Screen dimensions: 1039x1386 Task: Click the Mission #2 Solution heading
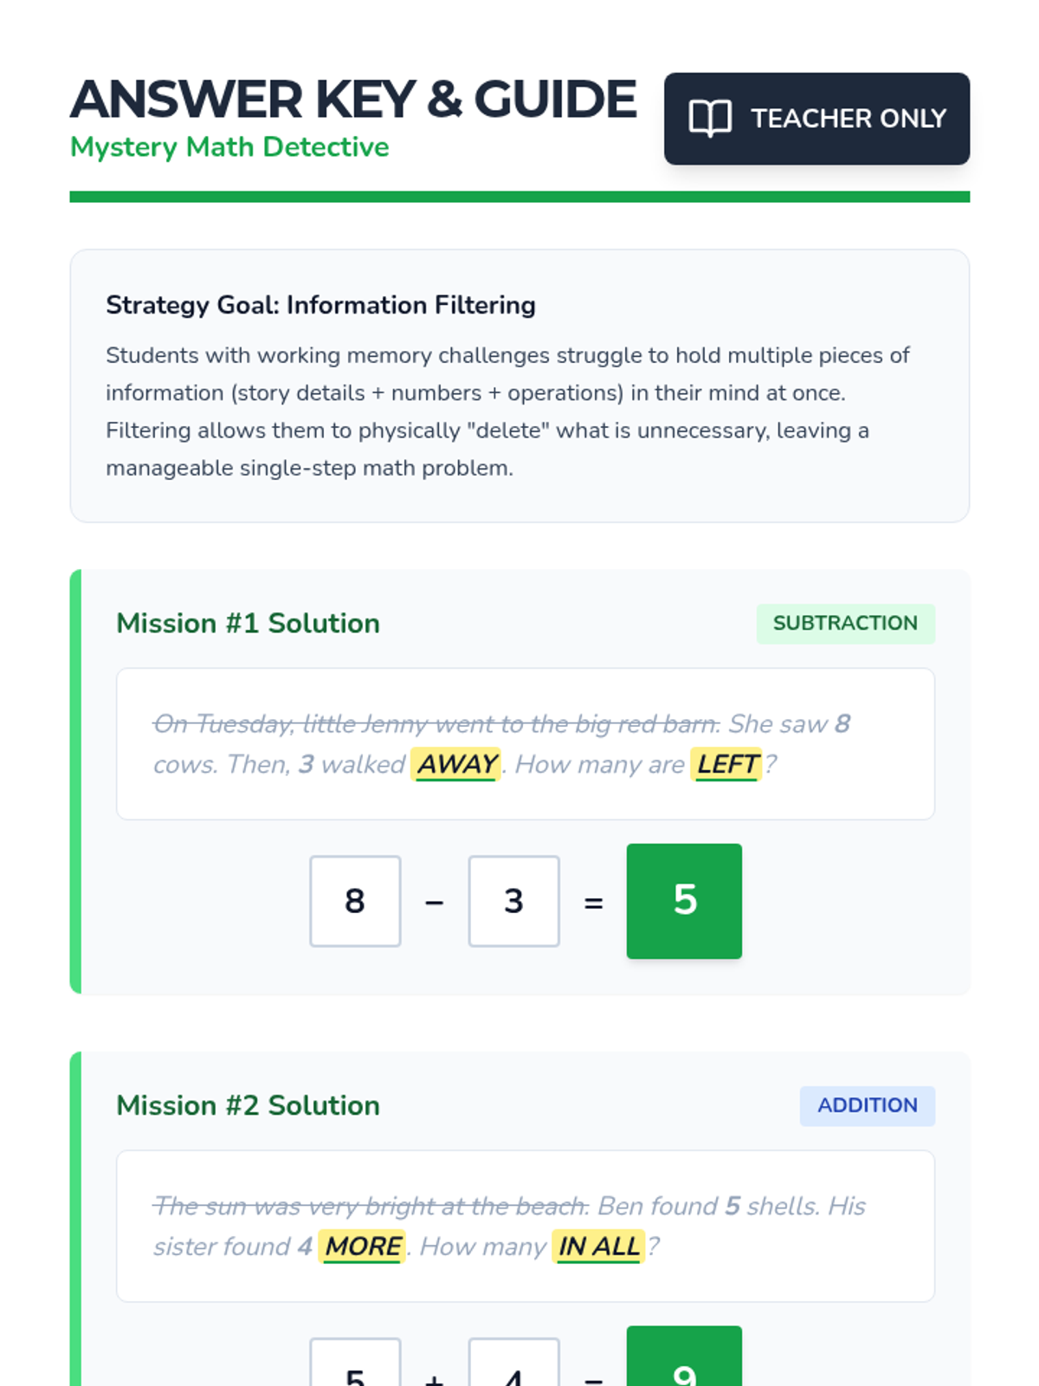pos(248,1105)
